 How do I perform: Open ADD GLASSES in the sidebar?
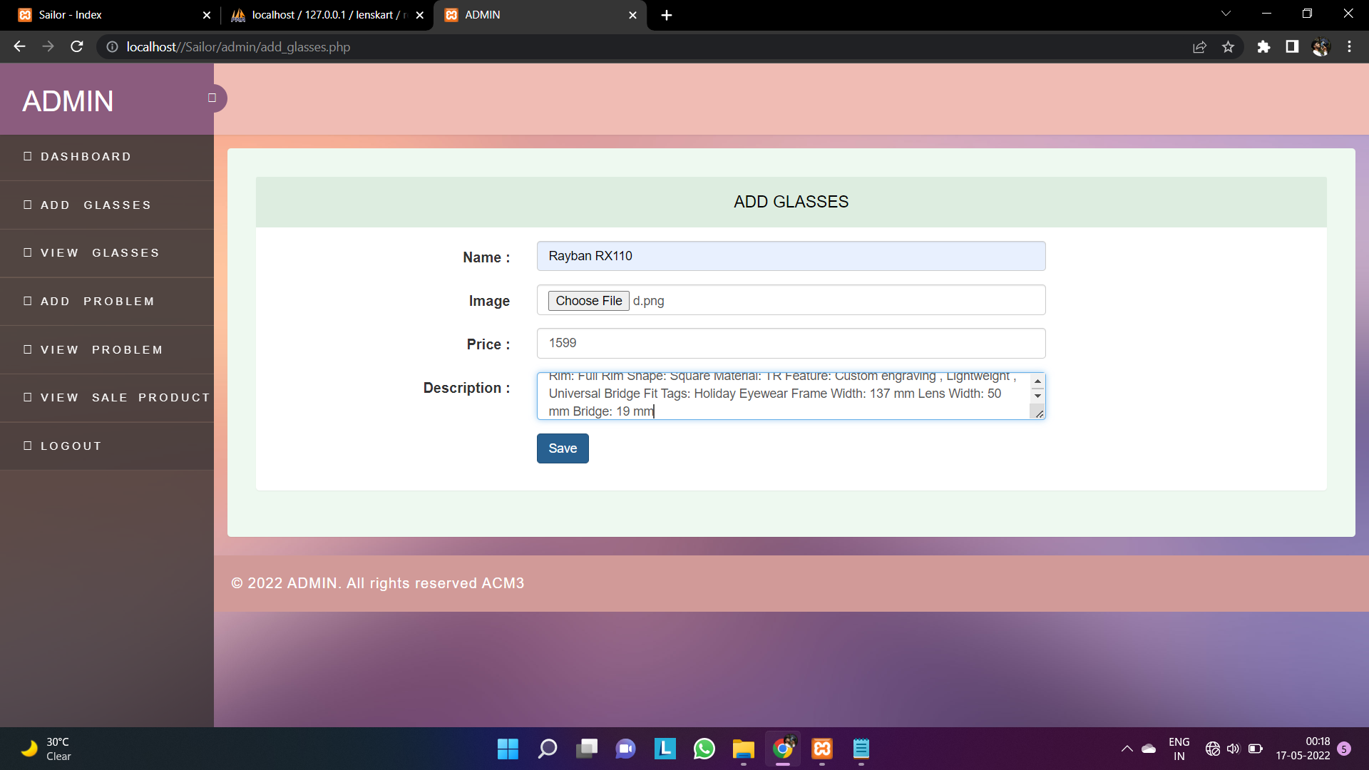tap(107, 205)
